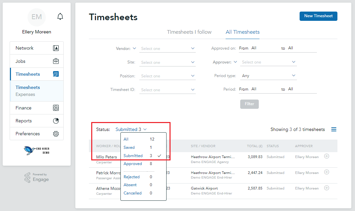Open the Site select dropdown
This screenshot has width=355, height=211.
click(x=167, y=62)
